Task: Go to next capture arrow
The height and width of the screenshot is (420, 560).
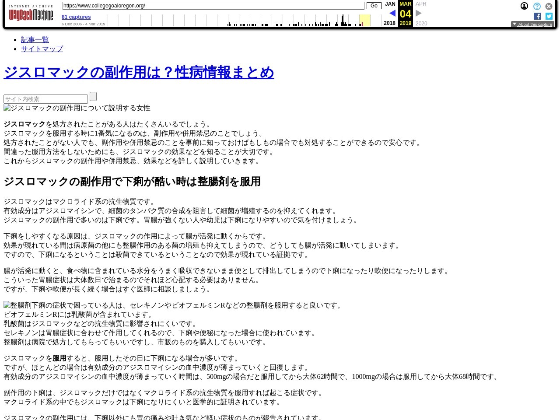Action: (x=419, y=13)
